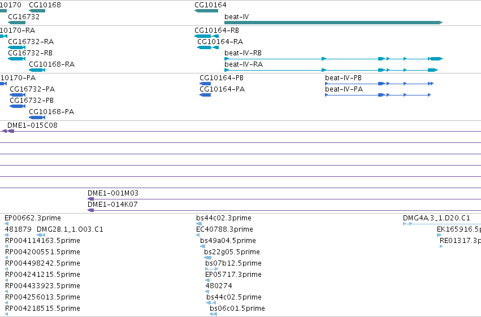Click the bs06c01.5prime EST label
The width and height of the screenshot is (481, 317).
click(237, 309)
